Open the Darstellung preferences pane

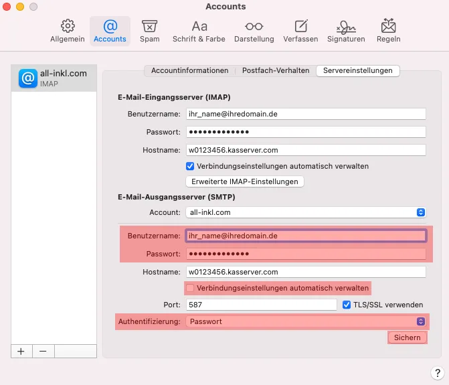[x=254, y=31]
